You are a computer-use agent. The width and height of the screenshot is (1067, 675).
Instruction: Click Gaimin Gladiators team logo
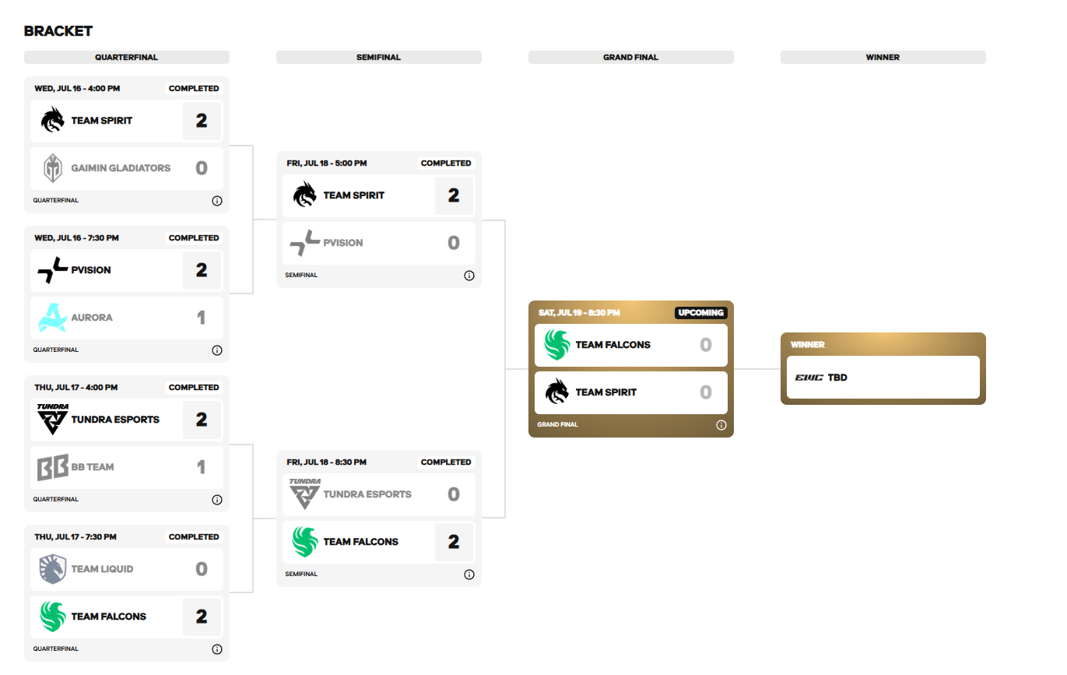(53, 168)
